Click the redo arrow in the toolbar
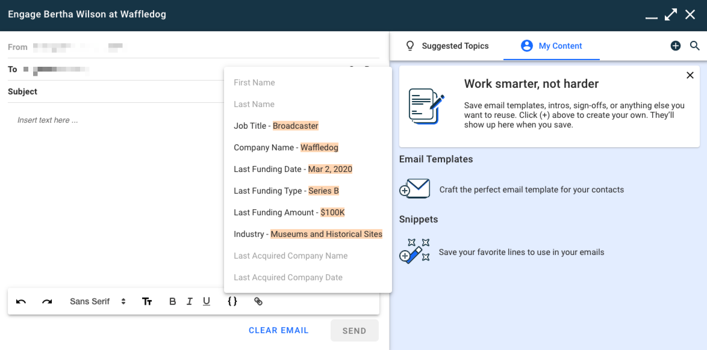 (x=47, y=301)
